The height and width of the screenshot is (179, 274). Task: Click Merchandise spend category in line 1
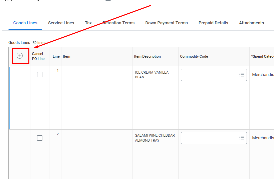coord(263,75)
